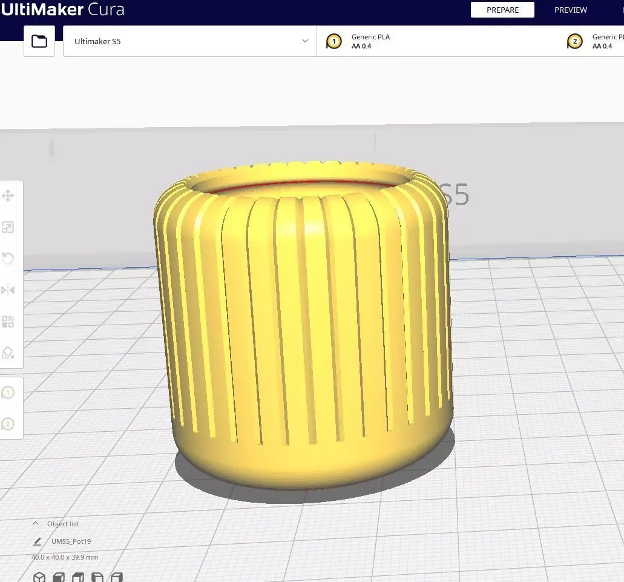Switch to top view icon
The height and width of the screenshot is (582, 624).
(78, 577)
